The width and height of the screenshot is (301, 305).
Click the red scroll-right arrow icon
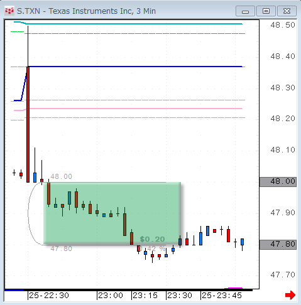[x=290, y=295]
